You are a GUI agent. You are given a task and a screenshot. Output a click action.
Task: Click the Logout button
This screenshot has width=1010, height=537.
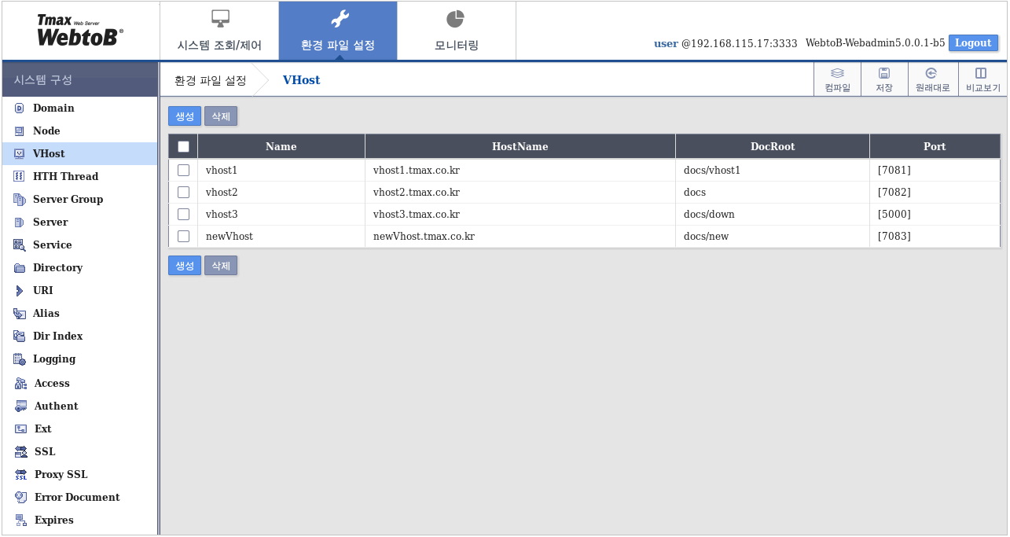tap(973, 43)
